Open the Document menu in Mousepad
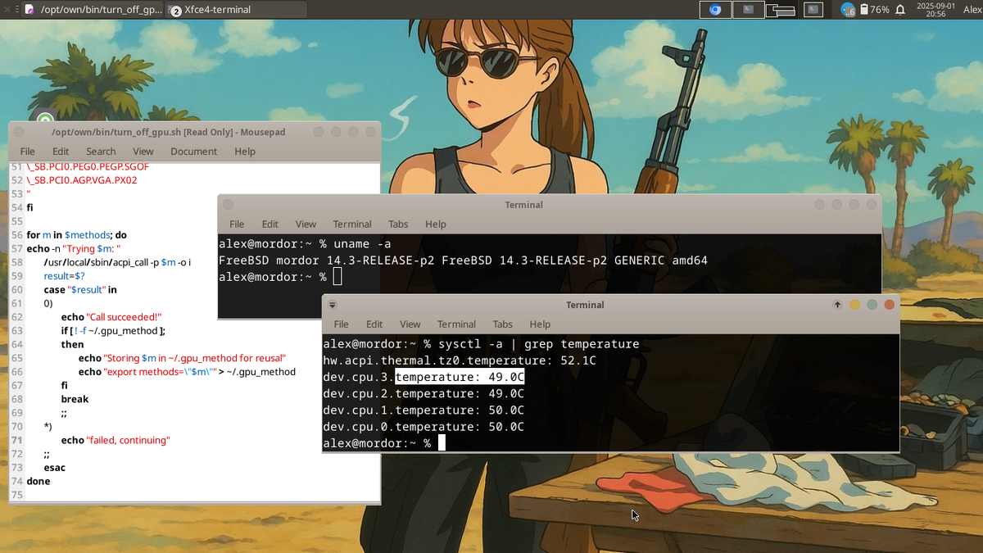The height and width of the screenshot is (553, 983). point(193,152)
